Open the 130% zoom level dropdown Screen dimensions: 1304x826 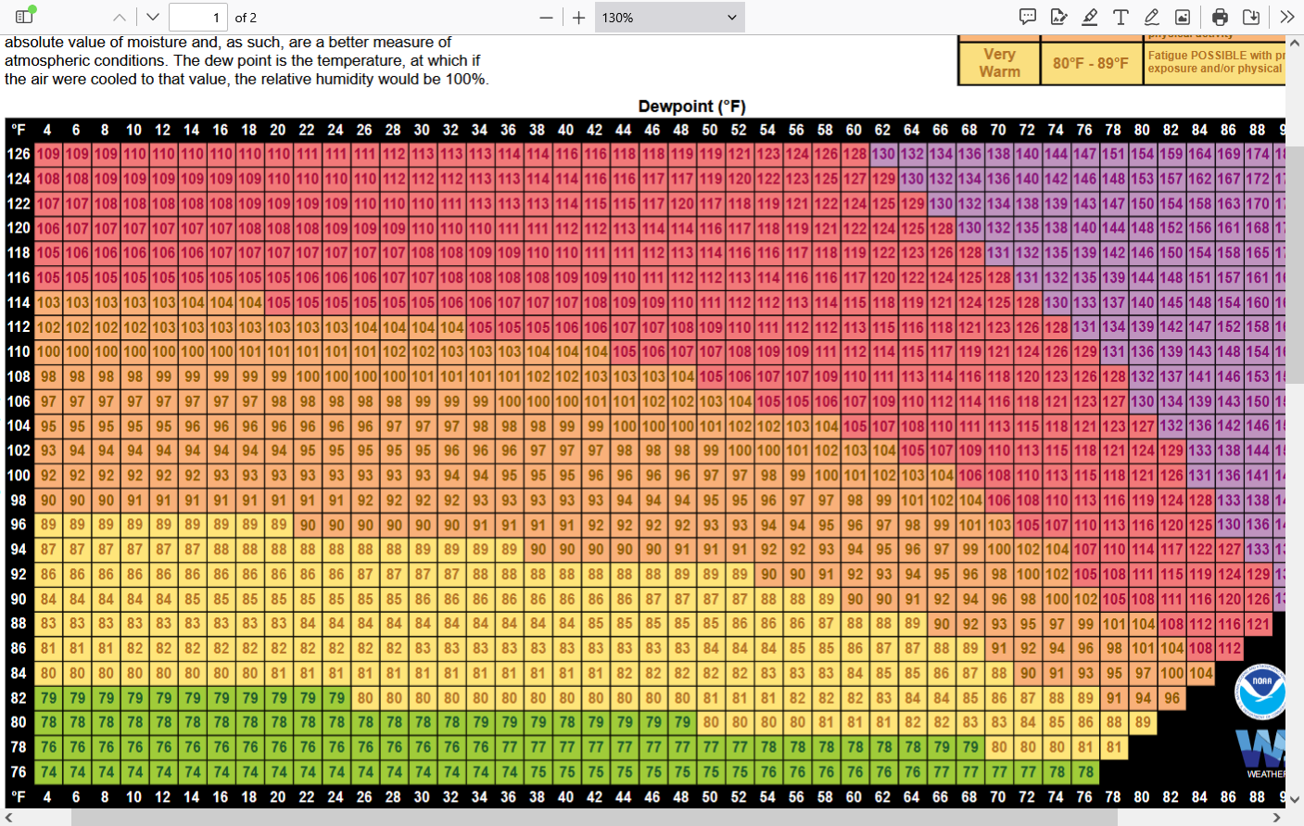tap(669, 18)
